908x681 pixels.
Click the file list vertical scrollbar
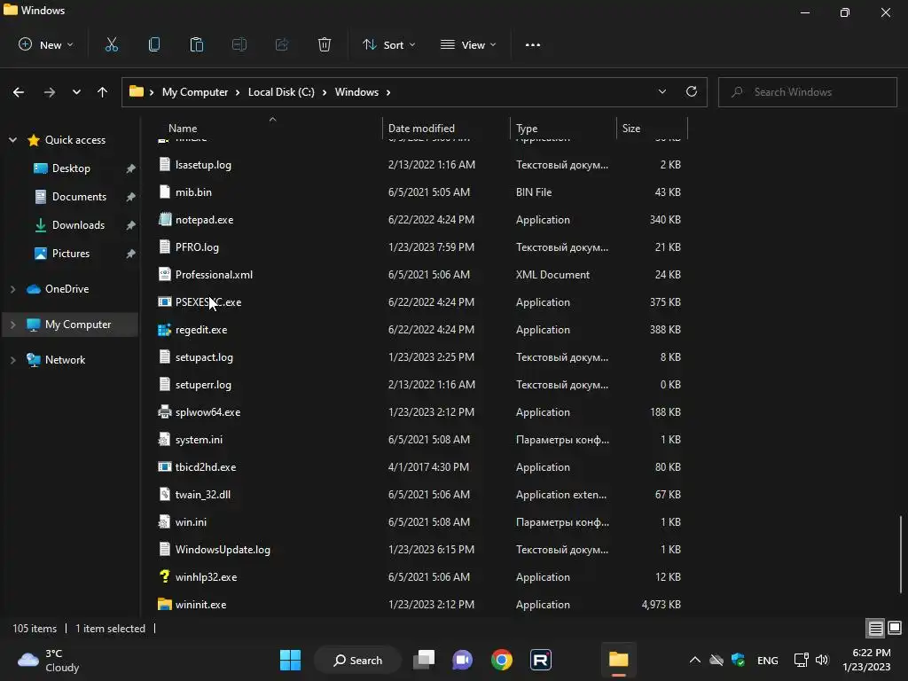901,554
